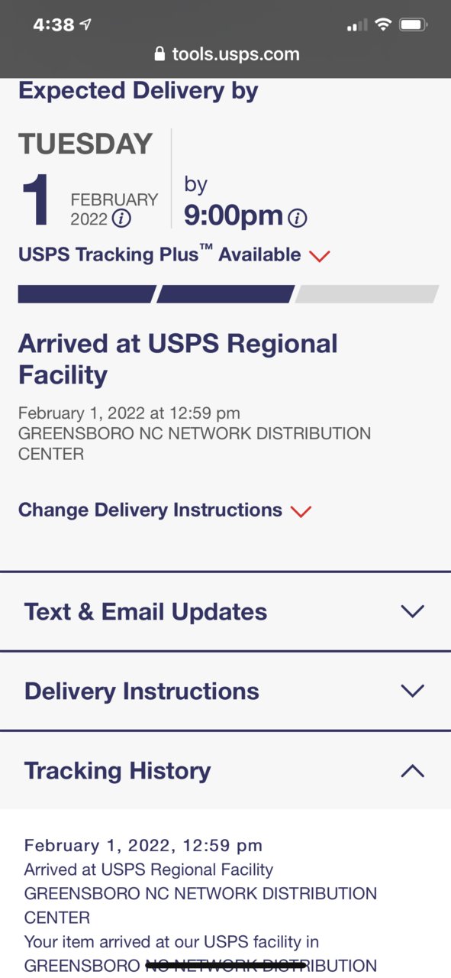The image size is (451, 978).
Task: Tap tools.usps.com address bar
Action: pos(226,53)
